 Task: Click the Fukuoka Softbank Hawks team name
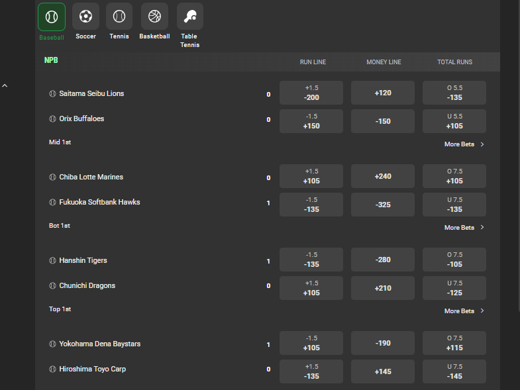point(99,202)
